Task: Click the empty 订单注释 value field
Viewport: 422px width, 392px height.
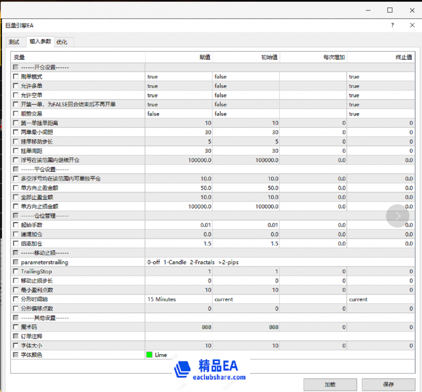Action: (x=178, y=336)
